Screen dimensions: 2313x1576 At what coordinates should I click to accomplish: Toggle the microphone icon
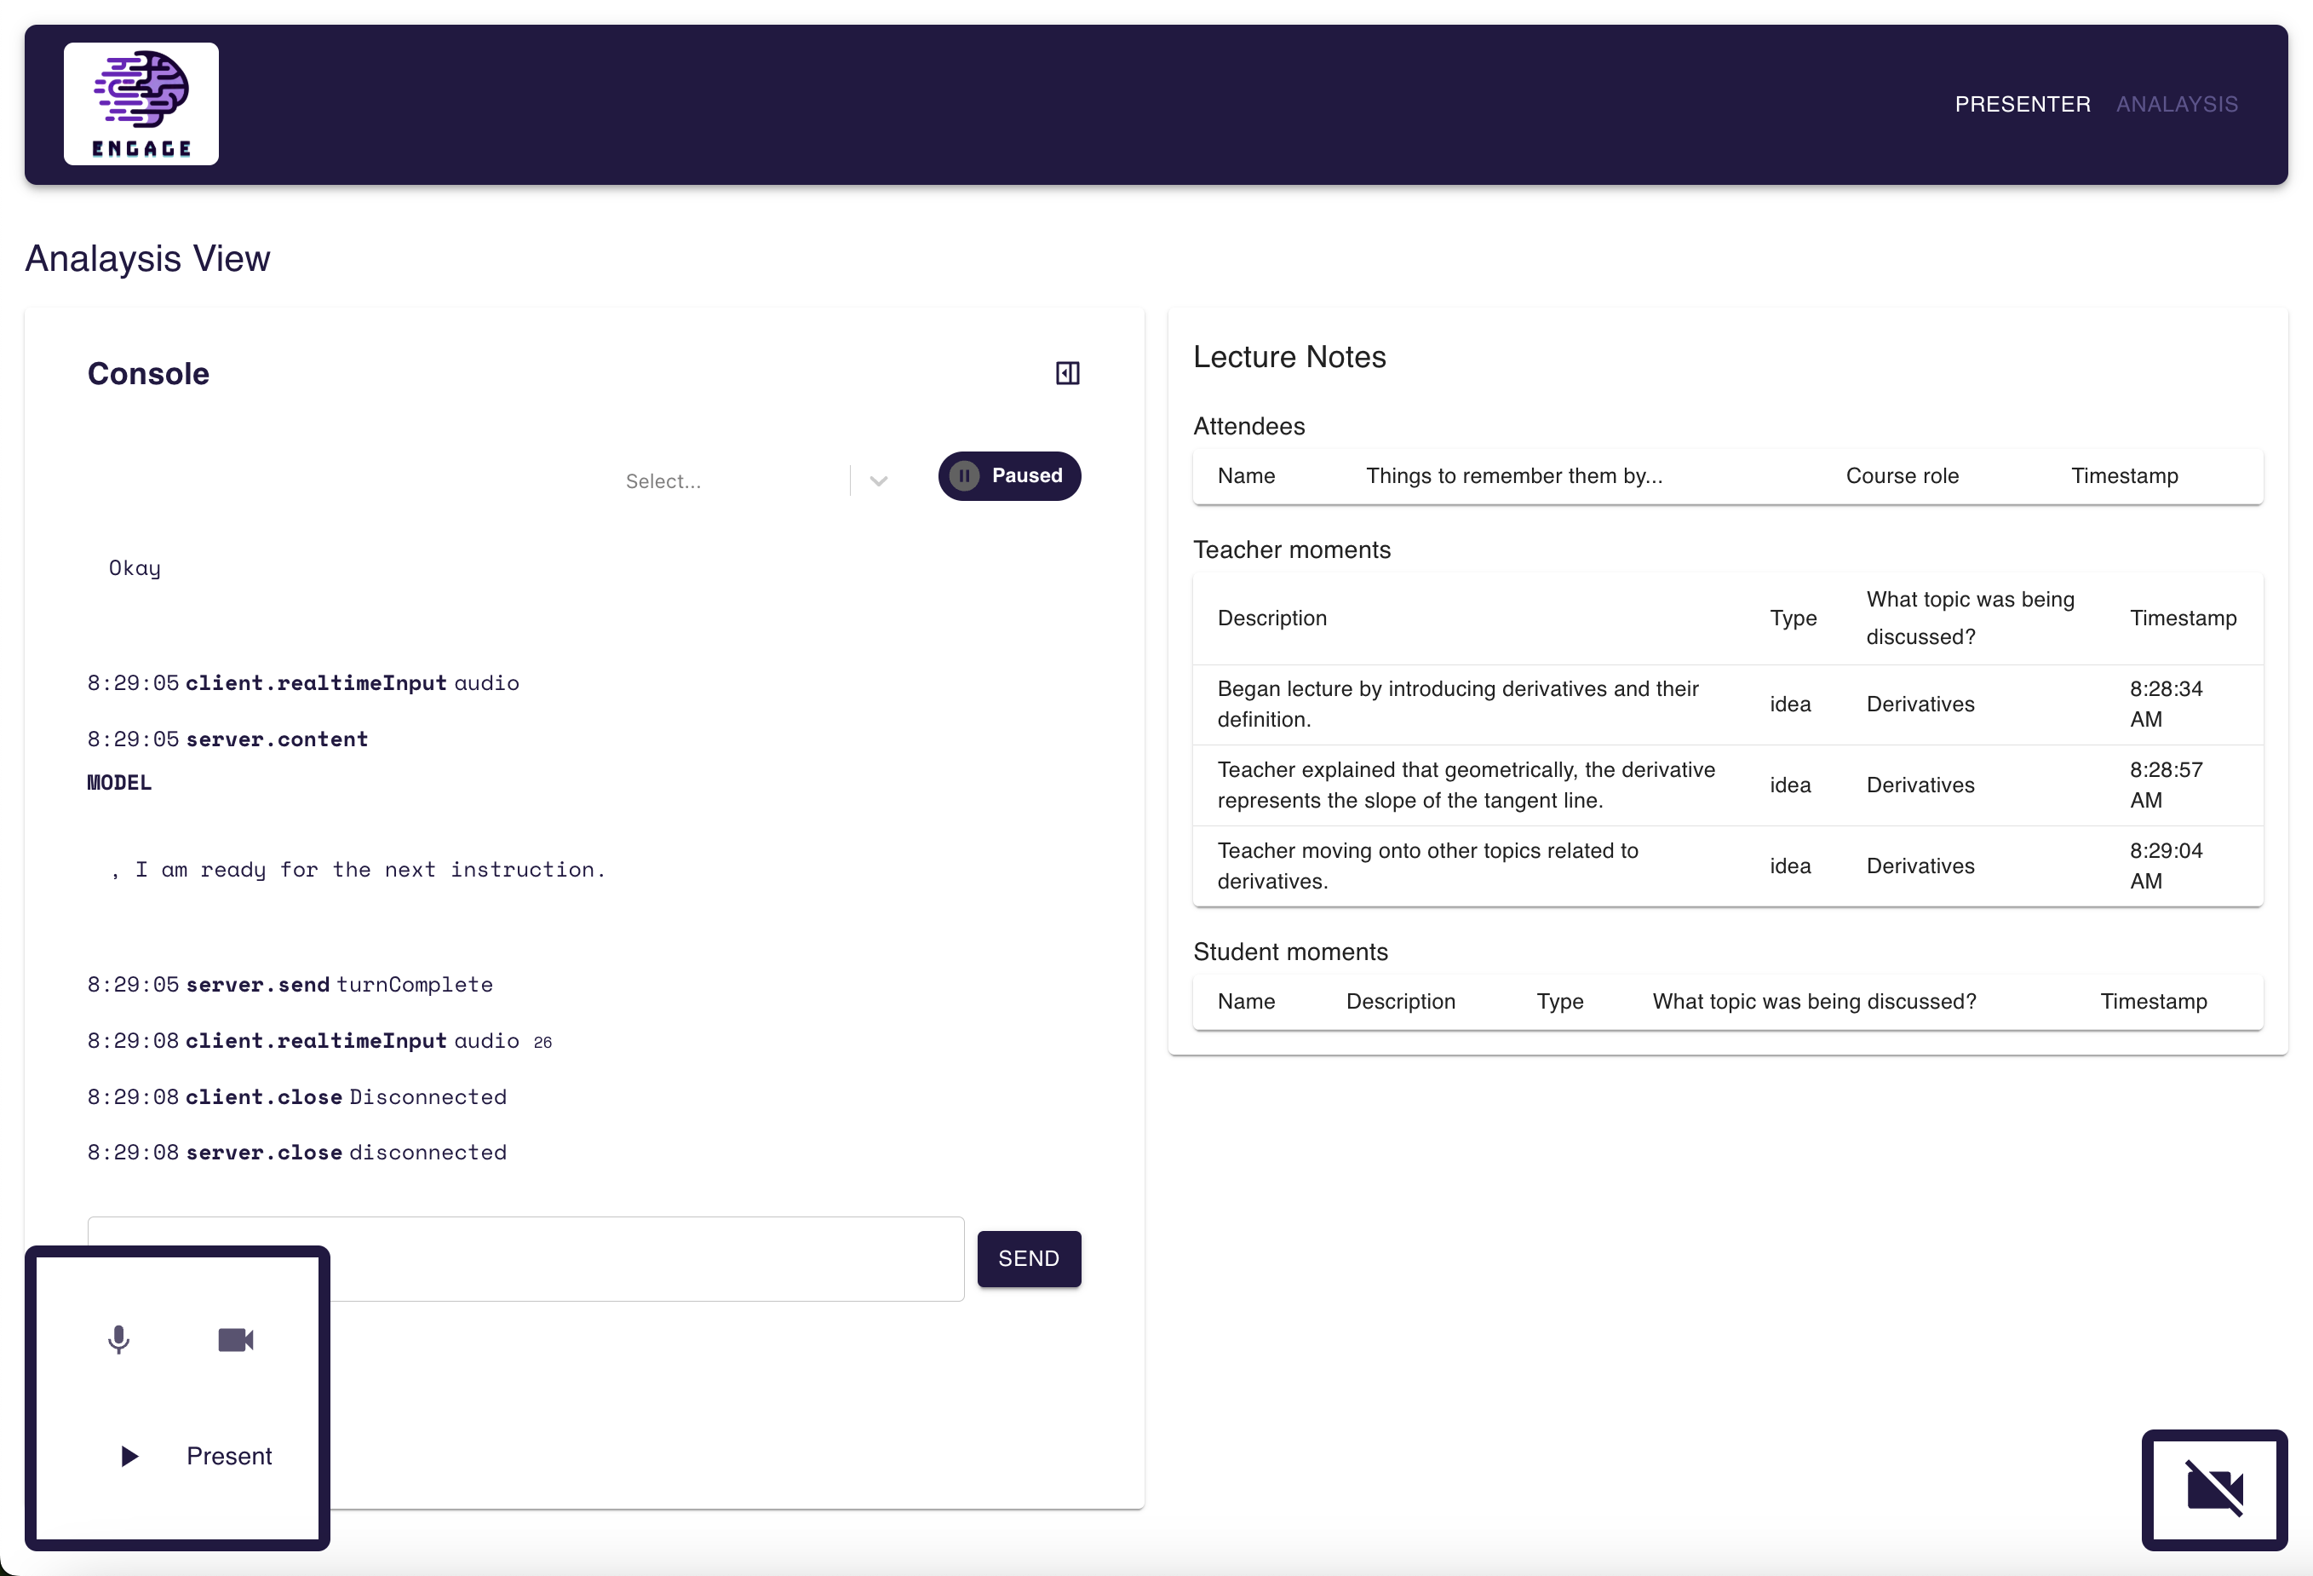pos(118,1339)
